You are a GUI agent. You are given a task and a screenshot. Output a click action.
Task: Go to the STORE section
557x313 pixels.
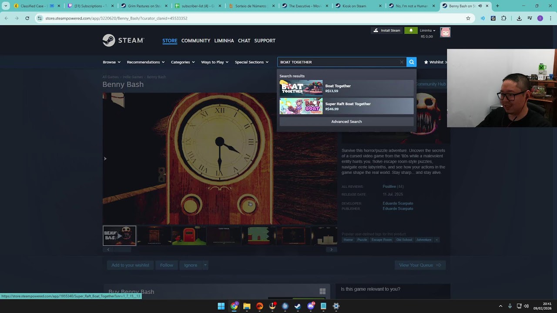(170, 40)
